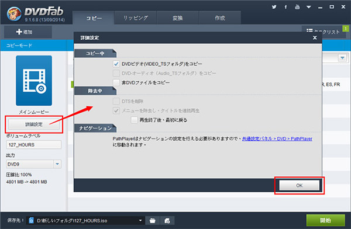Toggle DTSを削除 checkbox
351x229 pixels.
point(116,101)
